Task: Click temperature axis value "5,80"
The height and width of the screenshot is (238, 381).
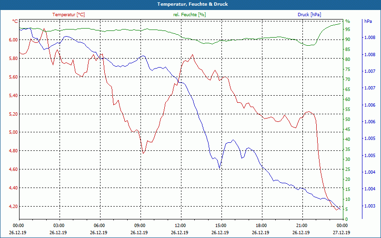Action: [13, 58]
